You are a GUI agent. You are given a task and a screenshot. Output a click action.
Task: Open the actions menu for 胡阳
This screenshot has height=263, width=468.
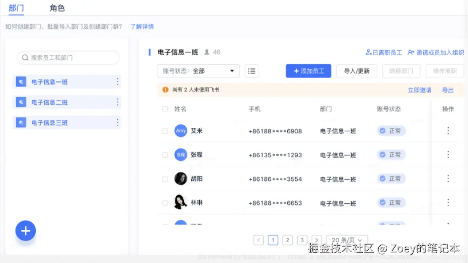pos(448,179)
